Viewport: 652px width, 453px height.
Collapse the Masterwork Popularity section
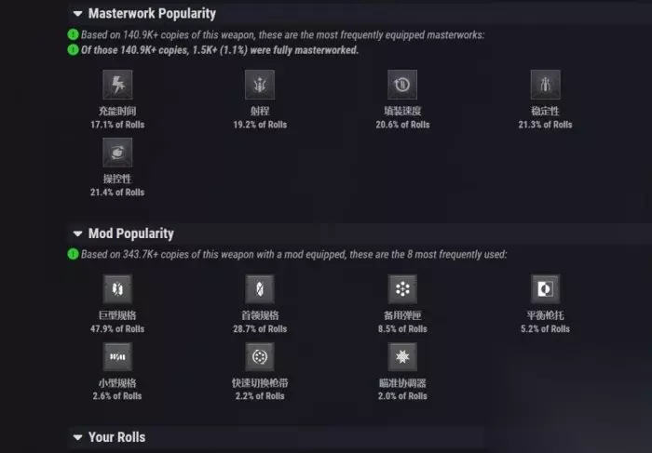click(76, 14)
